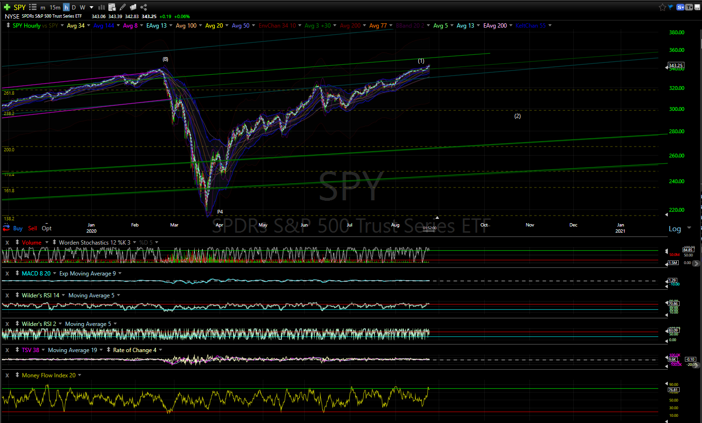
Task: Open the EAvg 200 indicator menu
Action: coord(495,26)
